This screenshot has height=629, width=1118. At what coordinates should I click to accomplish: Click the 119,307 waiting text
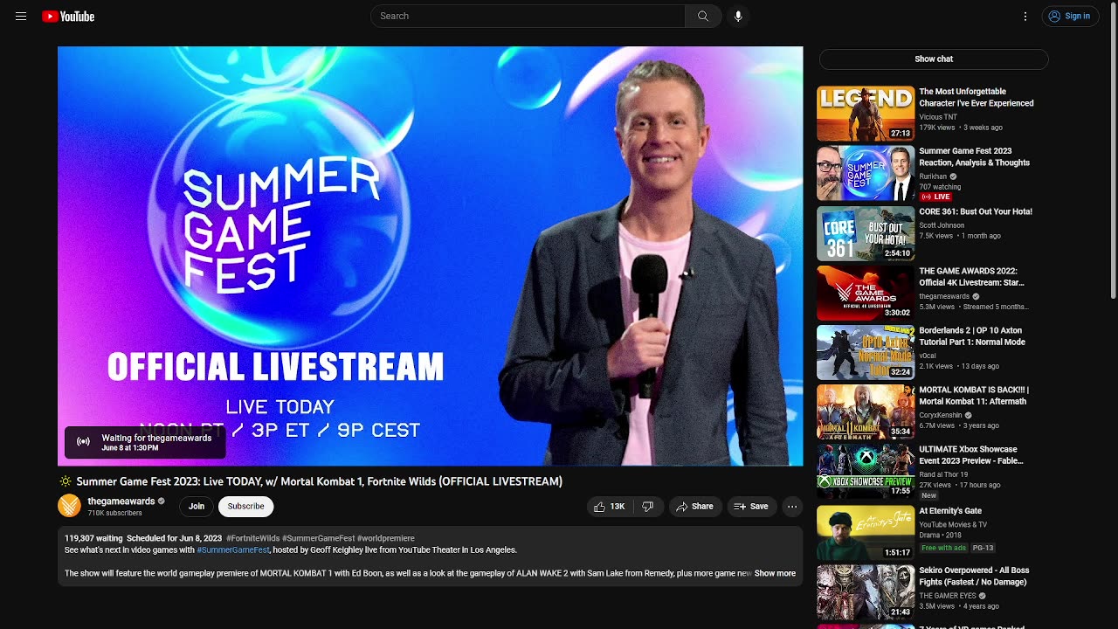[93, 539]
